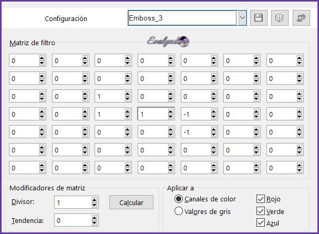Decrease the Divisor value with the down arrow
This screenshot has height=234, width=319.
[x=94, y=205]
